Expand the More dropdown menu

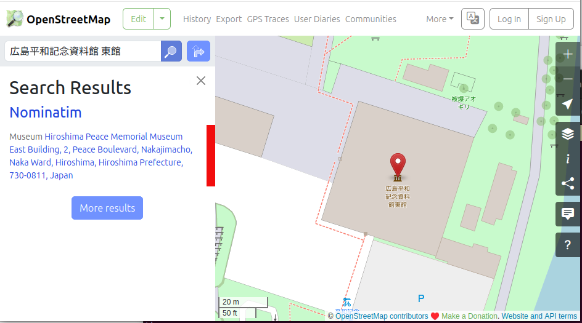click(x=440, y=19)
